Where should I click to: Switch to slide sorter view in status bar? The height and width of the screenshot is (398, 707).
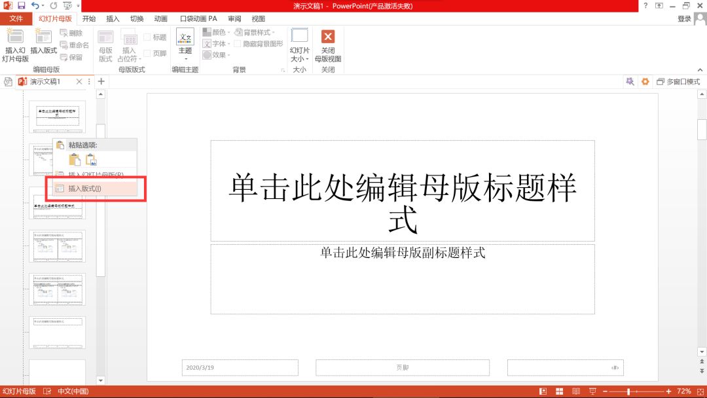coord(558,391)
